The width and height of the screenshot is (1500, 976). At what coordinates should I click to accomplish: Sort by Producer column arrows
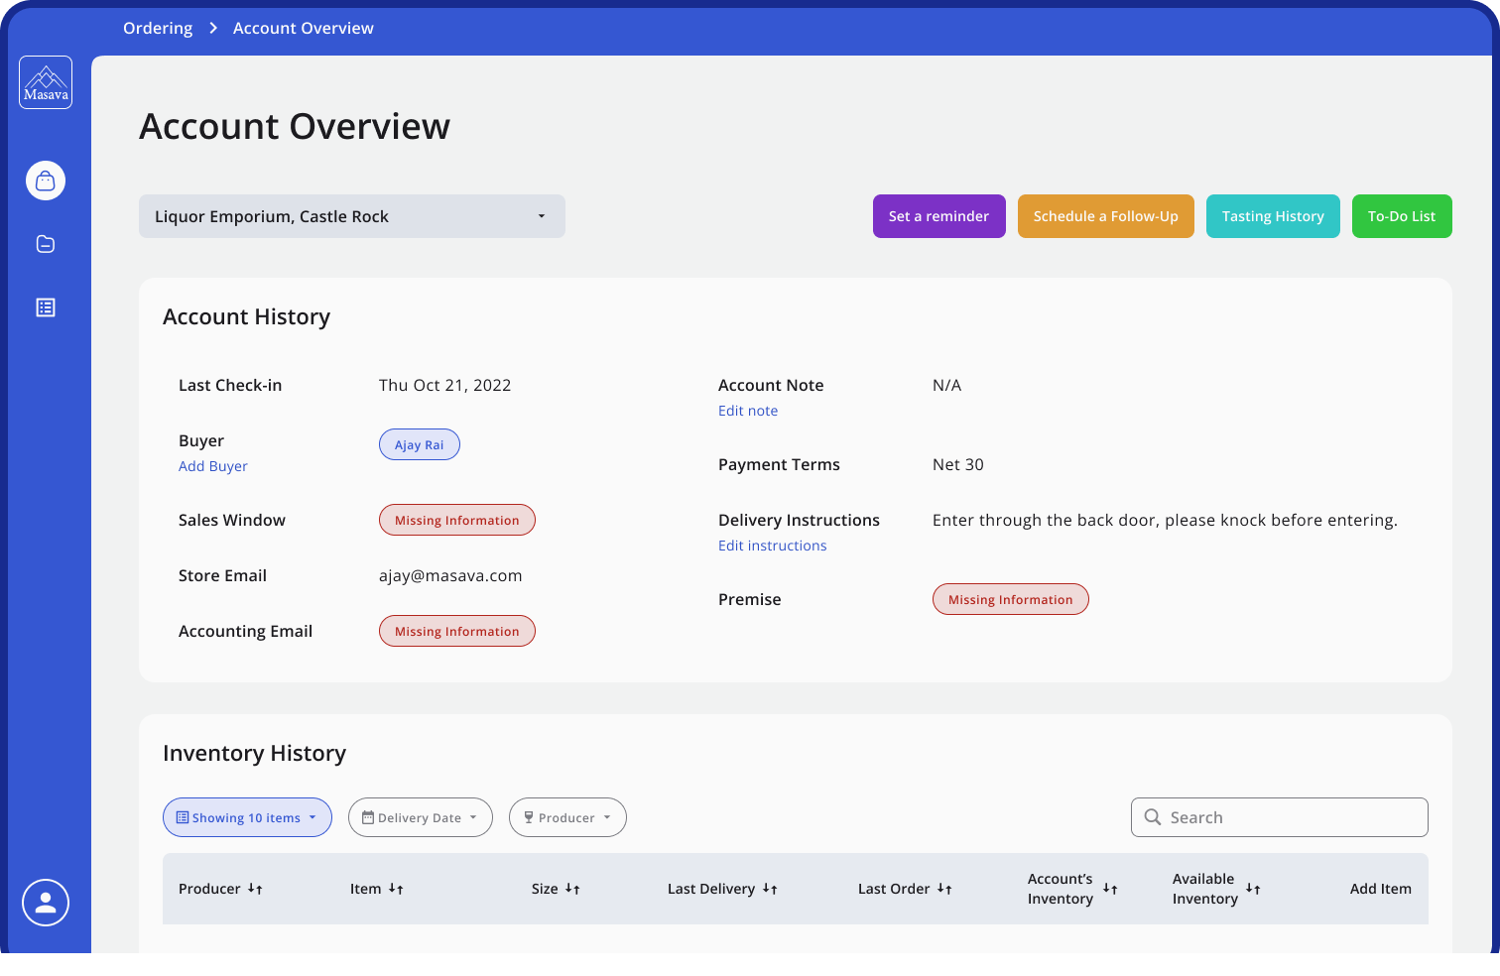tap(255, 889)
